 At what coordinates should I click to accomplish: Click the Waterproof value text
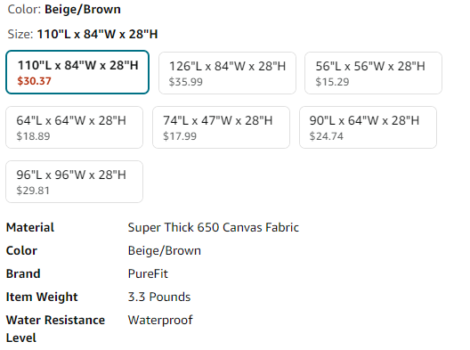tap(160, 321)
